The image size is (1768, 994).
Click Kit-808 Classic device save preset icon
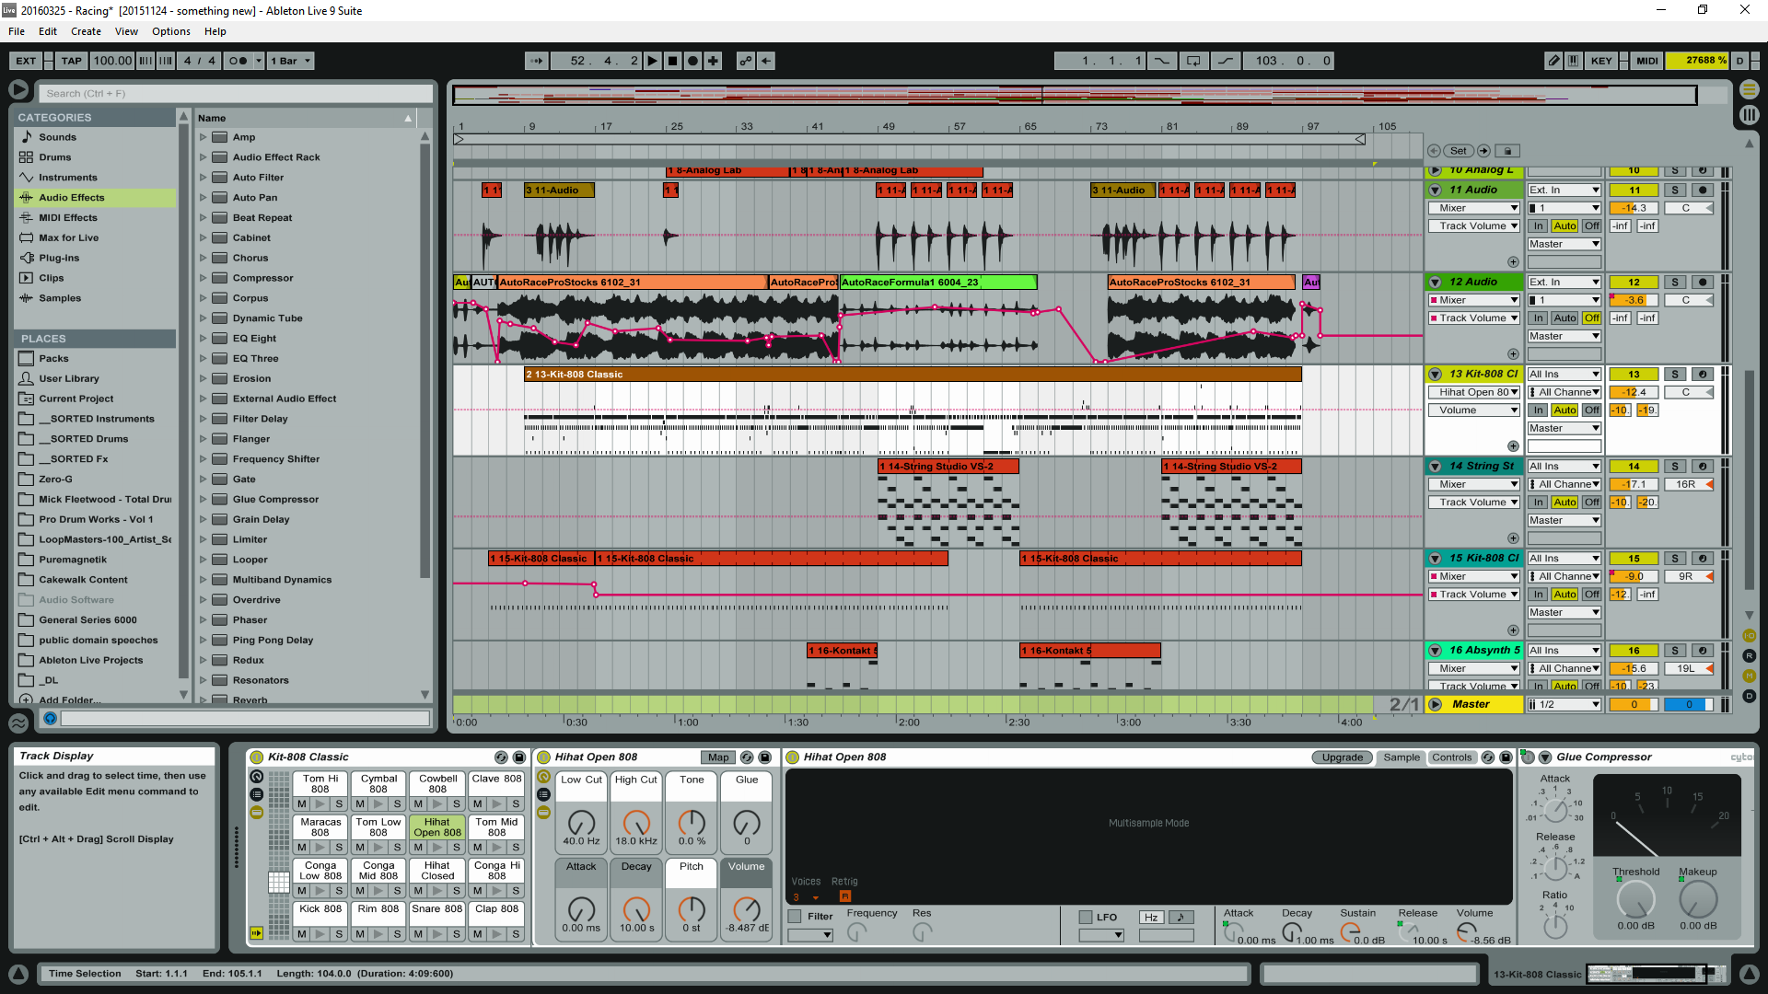[x=518, y=757]
